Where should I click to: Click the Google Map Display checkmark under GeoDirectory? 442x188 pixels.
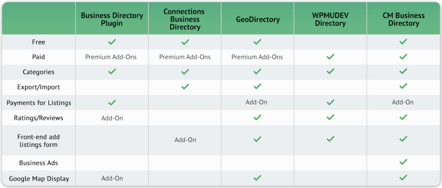tap(257, 178)
